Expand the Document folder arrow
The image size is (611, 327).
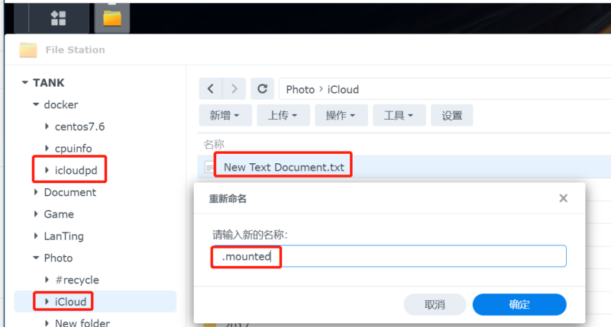(36, 192)
